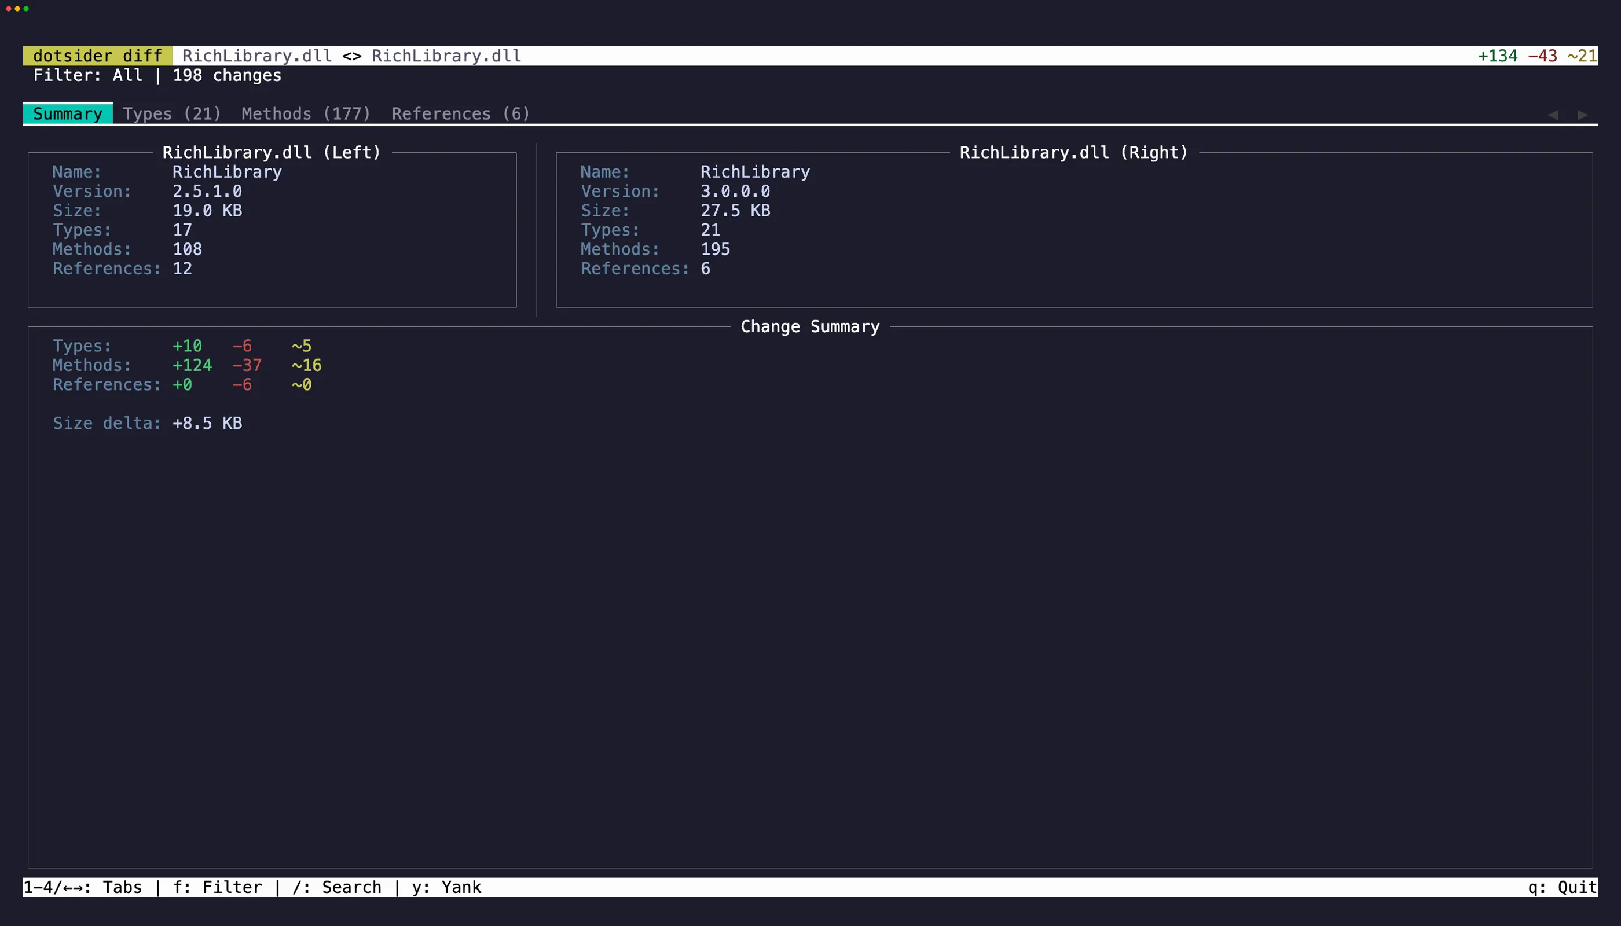Click the left tab scroll arrow
Viewport: 1621px width, 926px height.
pyautogui.click(x=1553, y=115)
